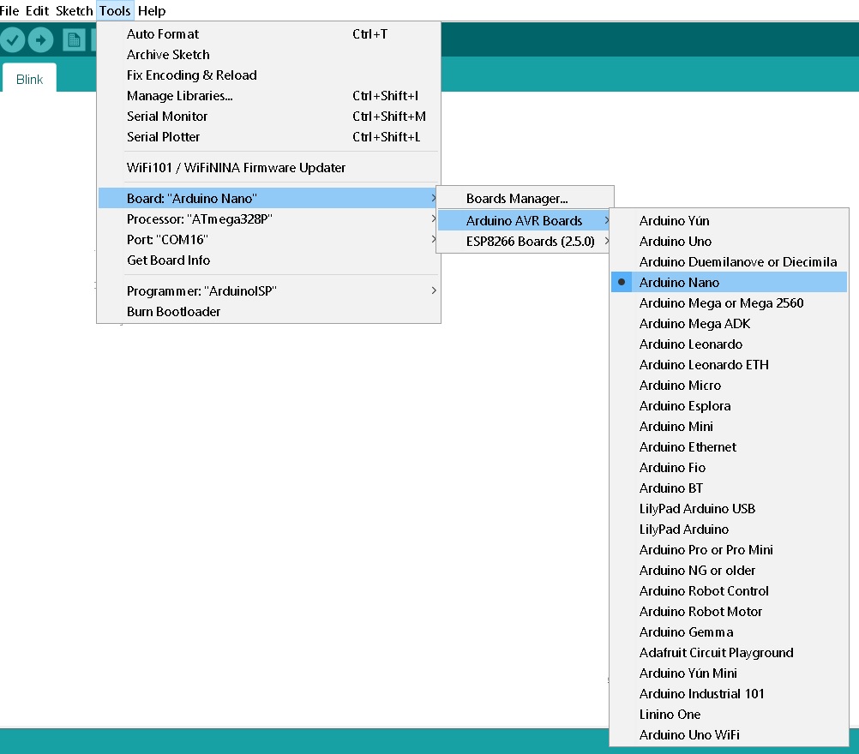
Task: Launch WiFi101 / WiFiNINA Firmware Updater
Action: [268, 168]
